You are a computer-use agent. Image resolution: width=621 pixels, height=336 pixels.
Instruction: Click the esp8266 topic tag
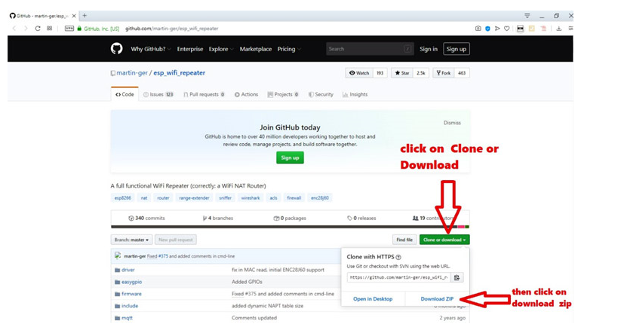tap(123, 197)
